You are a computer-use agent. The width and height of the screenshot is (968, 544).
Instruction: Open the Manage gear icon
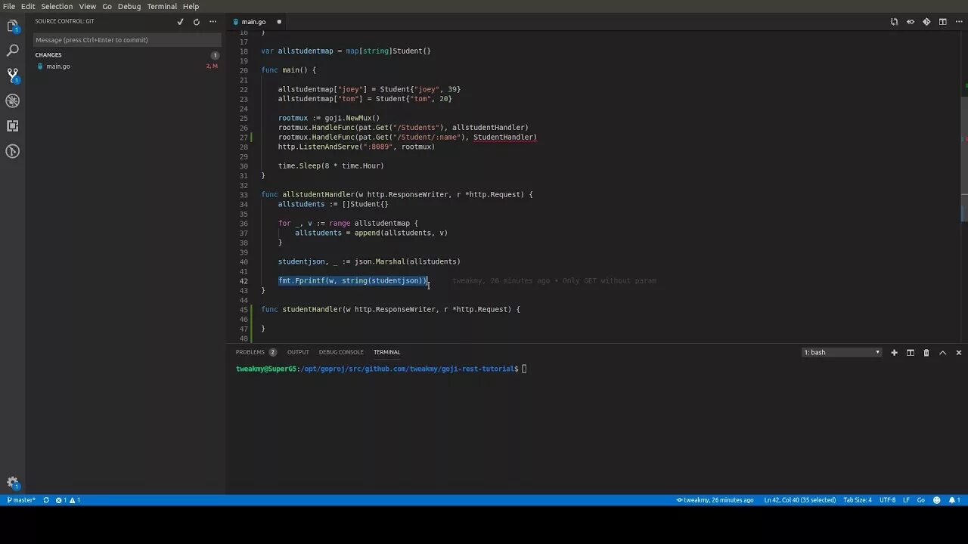click(x=12, y=482)
